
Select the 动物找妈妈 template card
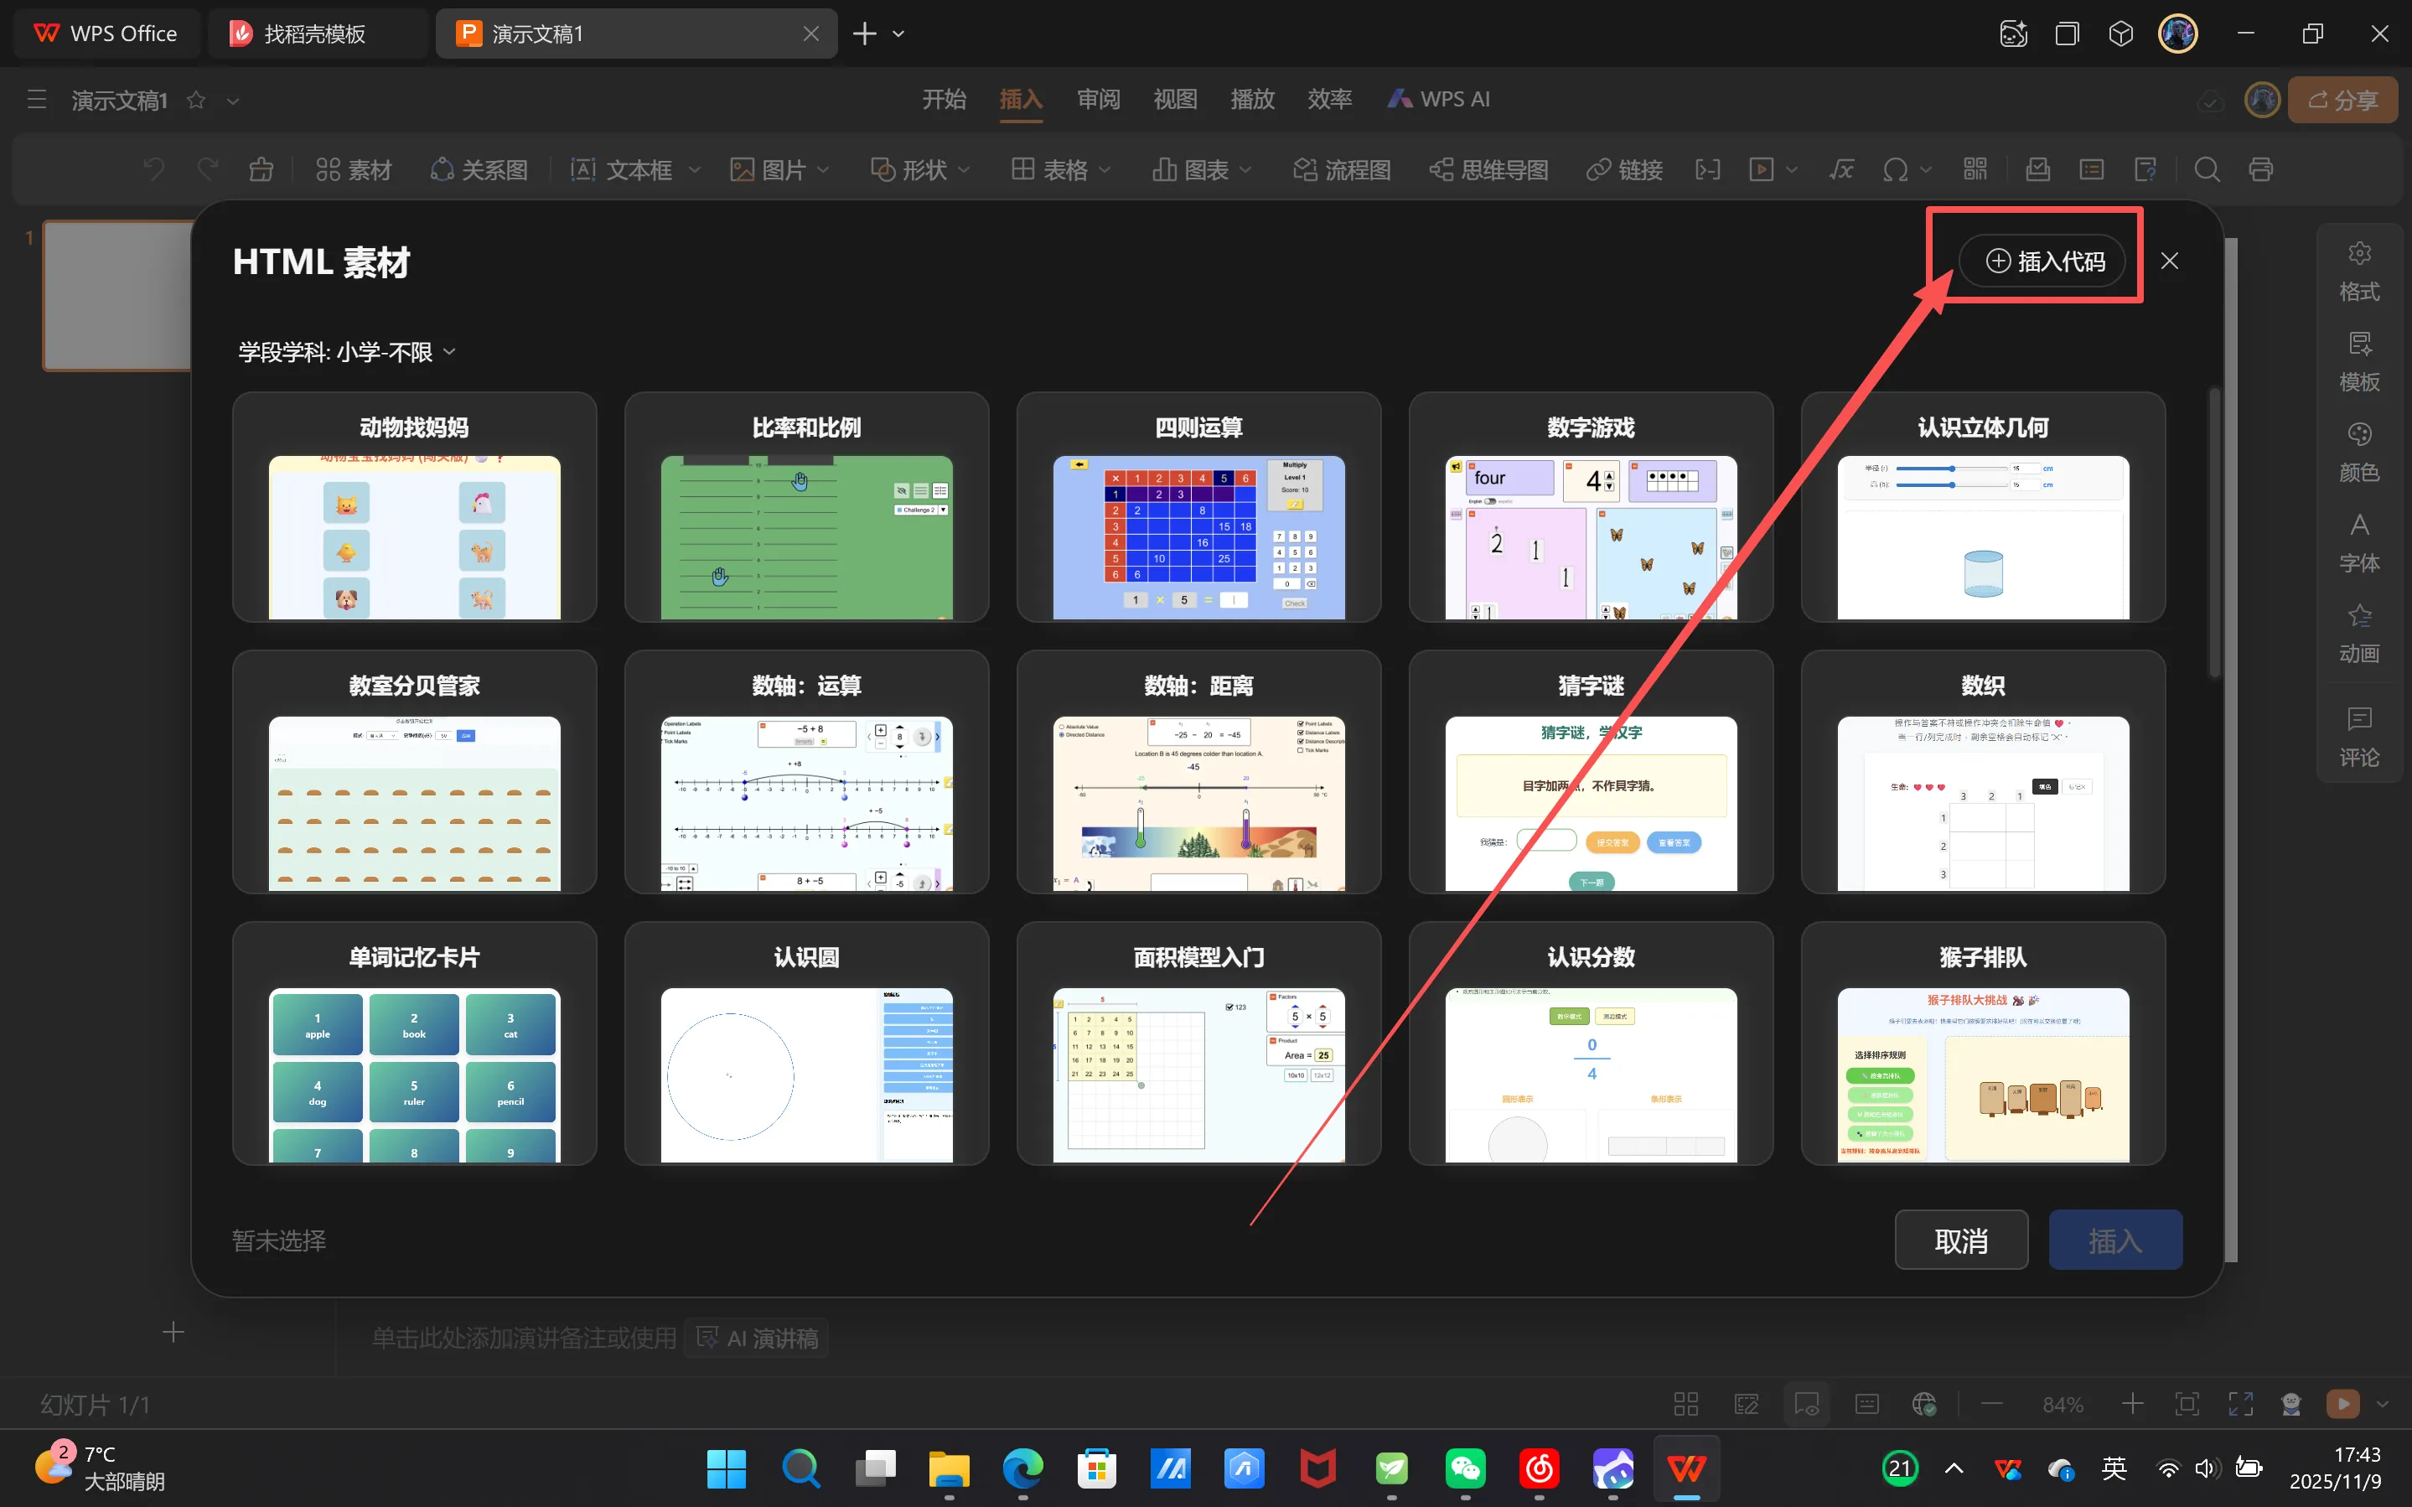click(415, 507)
